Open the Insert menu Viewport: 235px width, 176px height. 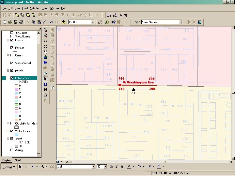click(25, 8)
